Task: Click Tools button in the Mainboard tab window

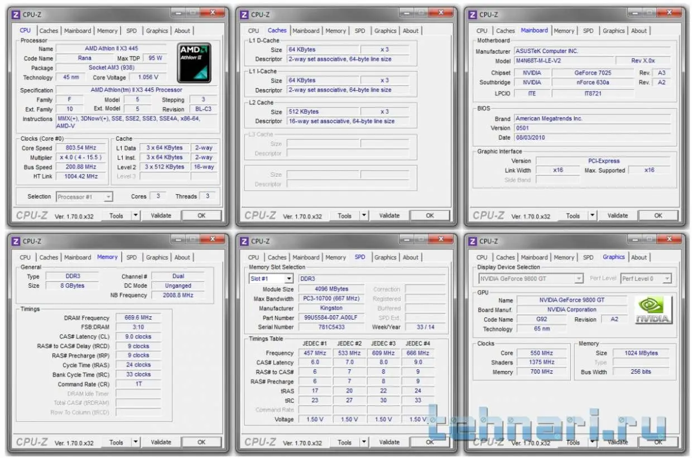Action: point(573,215)
